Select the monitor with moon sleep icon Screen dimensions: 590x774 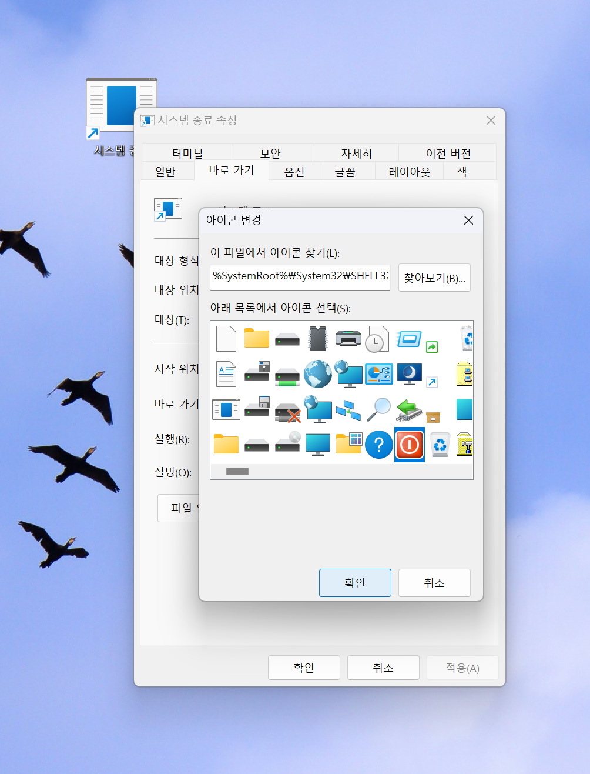[x=410, y=374]
